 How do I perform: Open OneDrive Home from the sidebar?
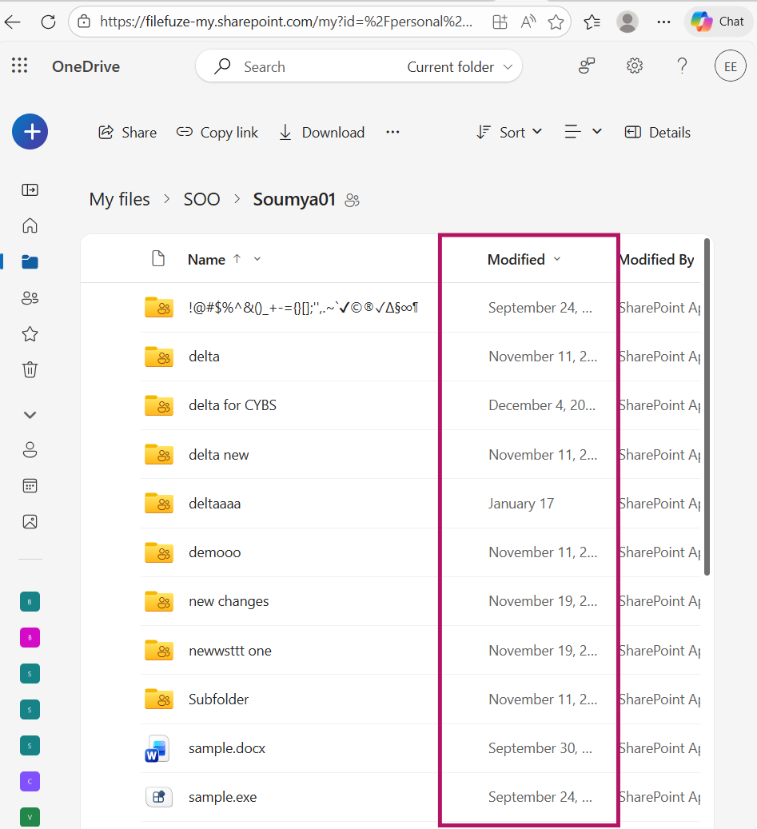tap(30, 225)
